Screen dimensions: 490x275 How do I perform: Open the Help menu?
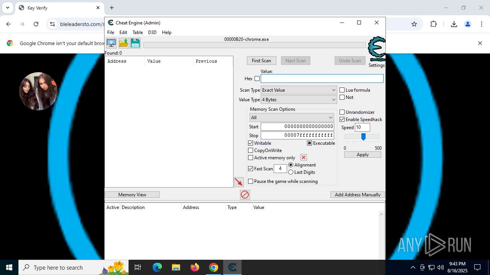(x=167, y=32)
